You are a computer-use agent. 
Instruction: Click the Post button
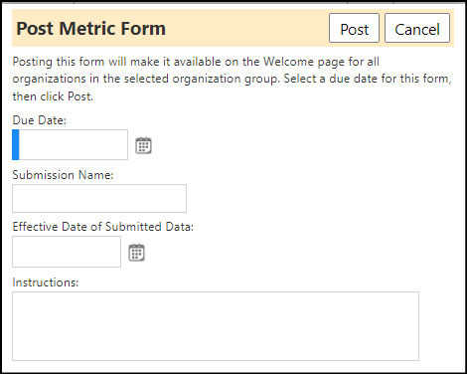click(x=354, y=28)
